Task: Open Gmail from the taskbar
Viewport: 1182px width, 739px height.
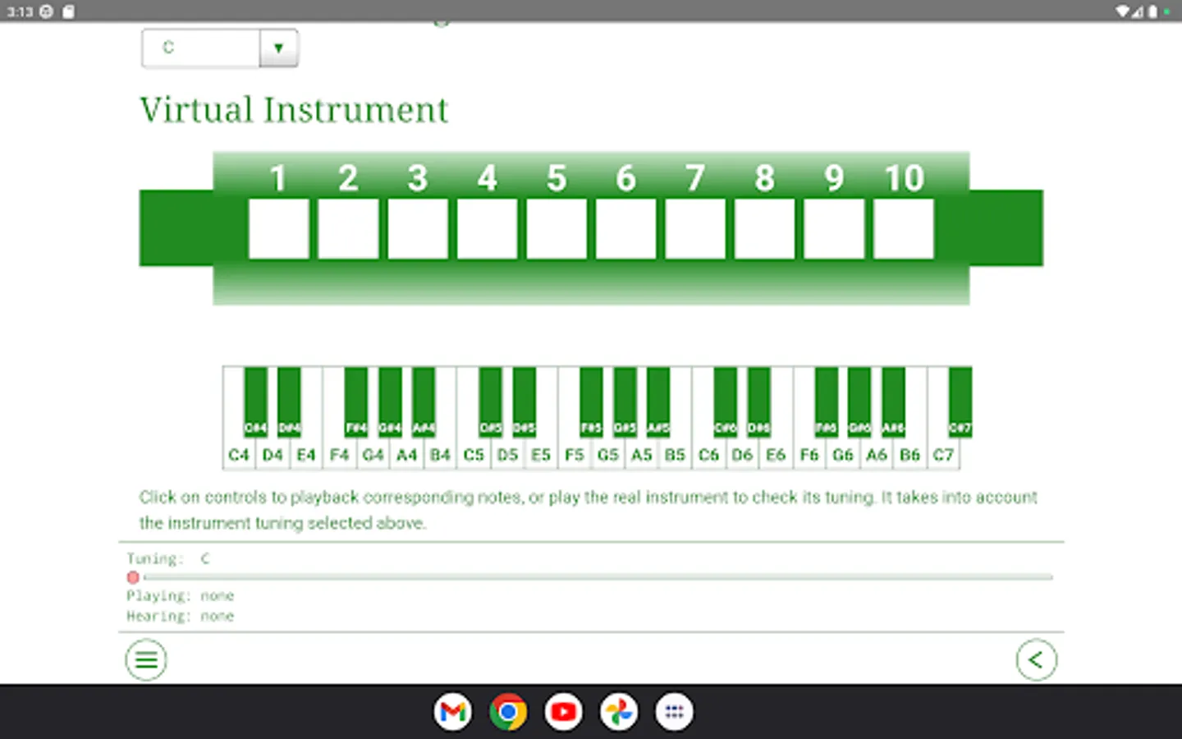Action: click(453, 712)
